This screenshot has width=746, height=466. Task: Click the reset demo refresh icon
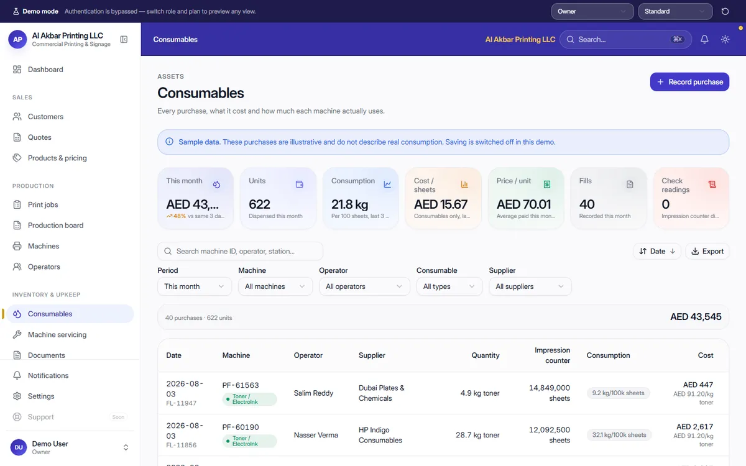point(725,11)
